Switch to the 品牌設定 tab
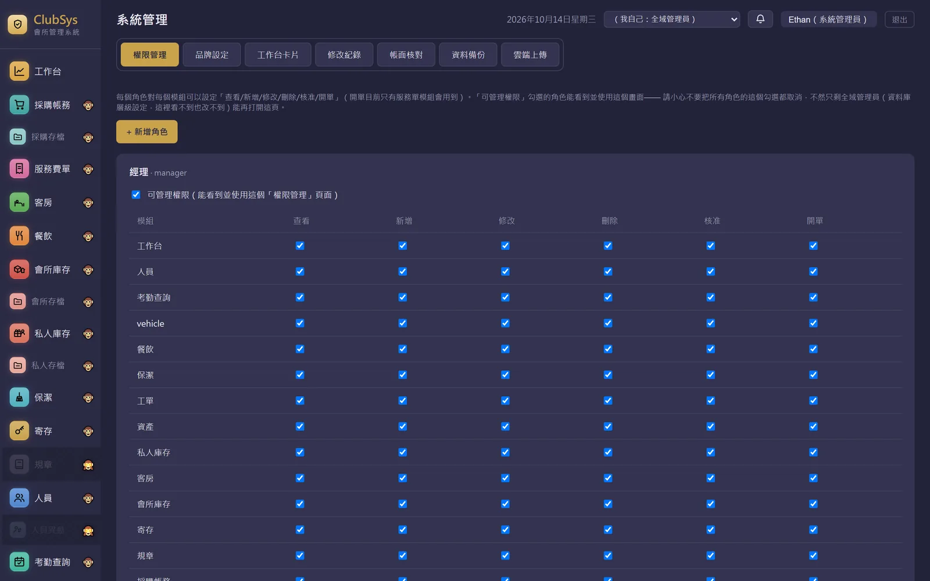Viewport: 930px width, 581px height. (212, 55)
